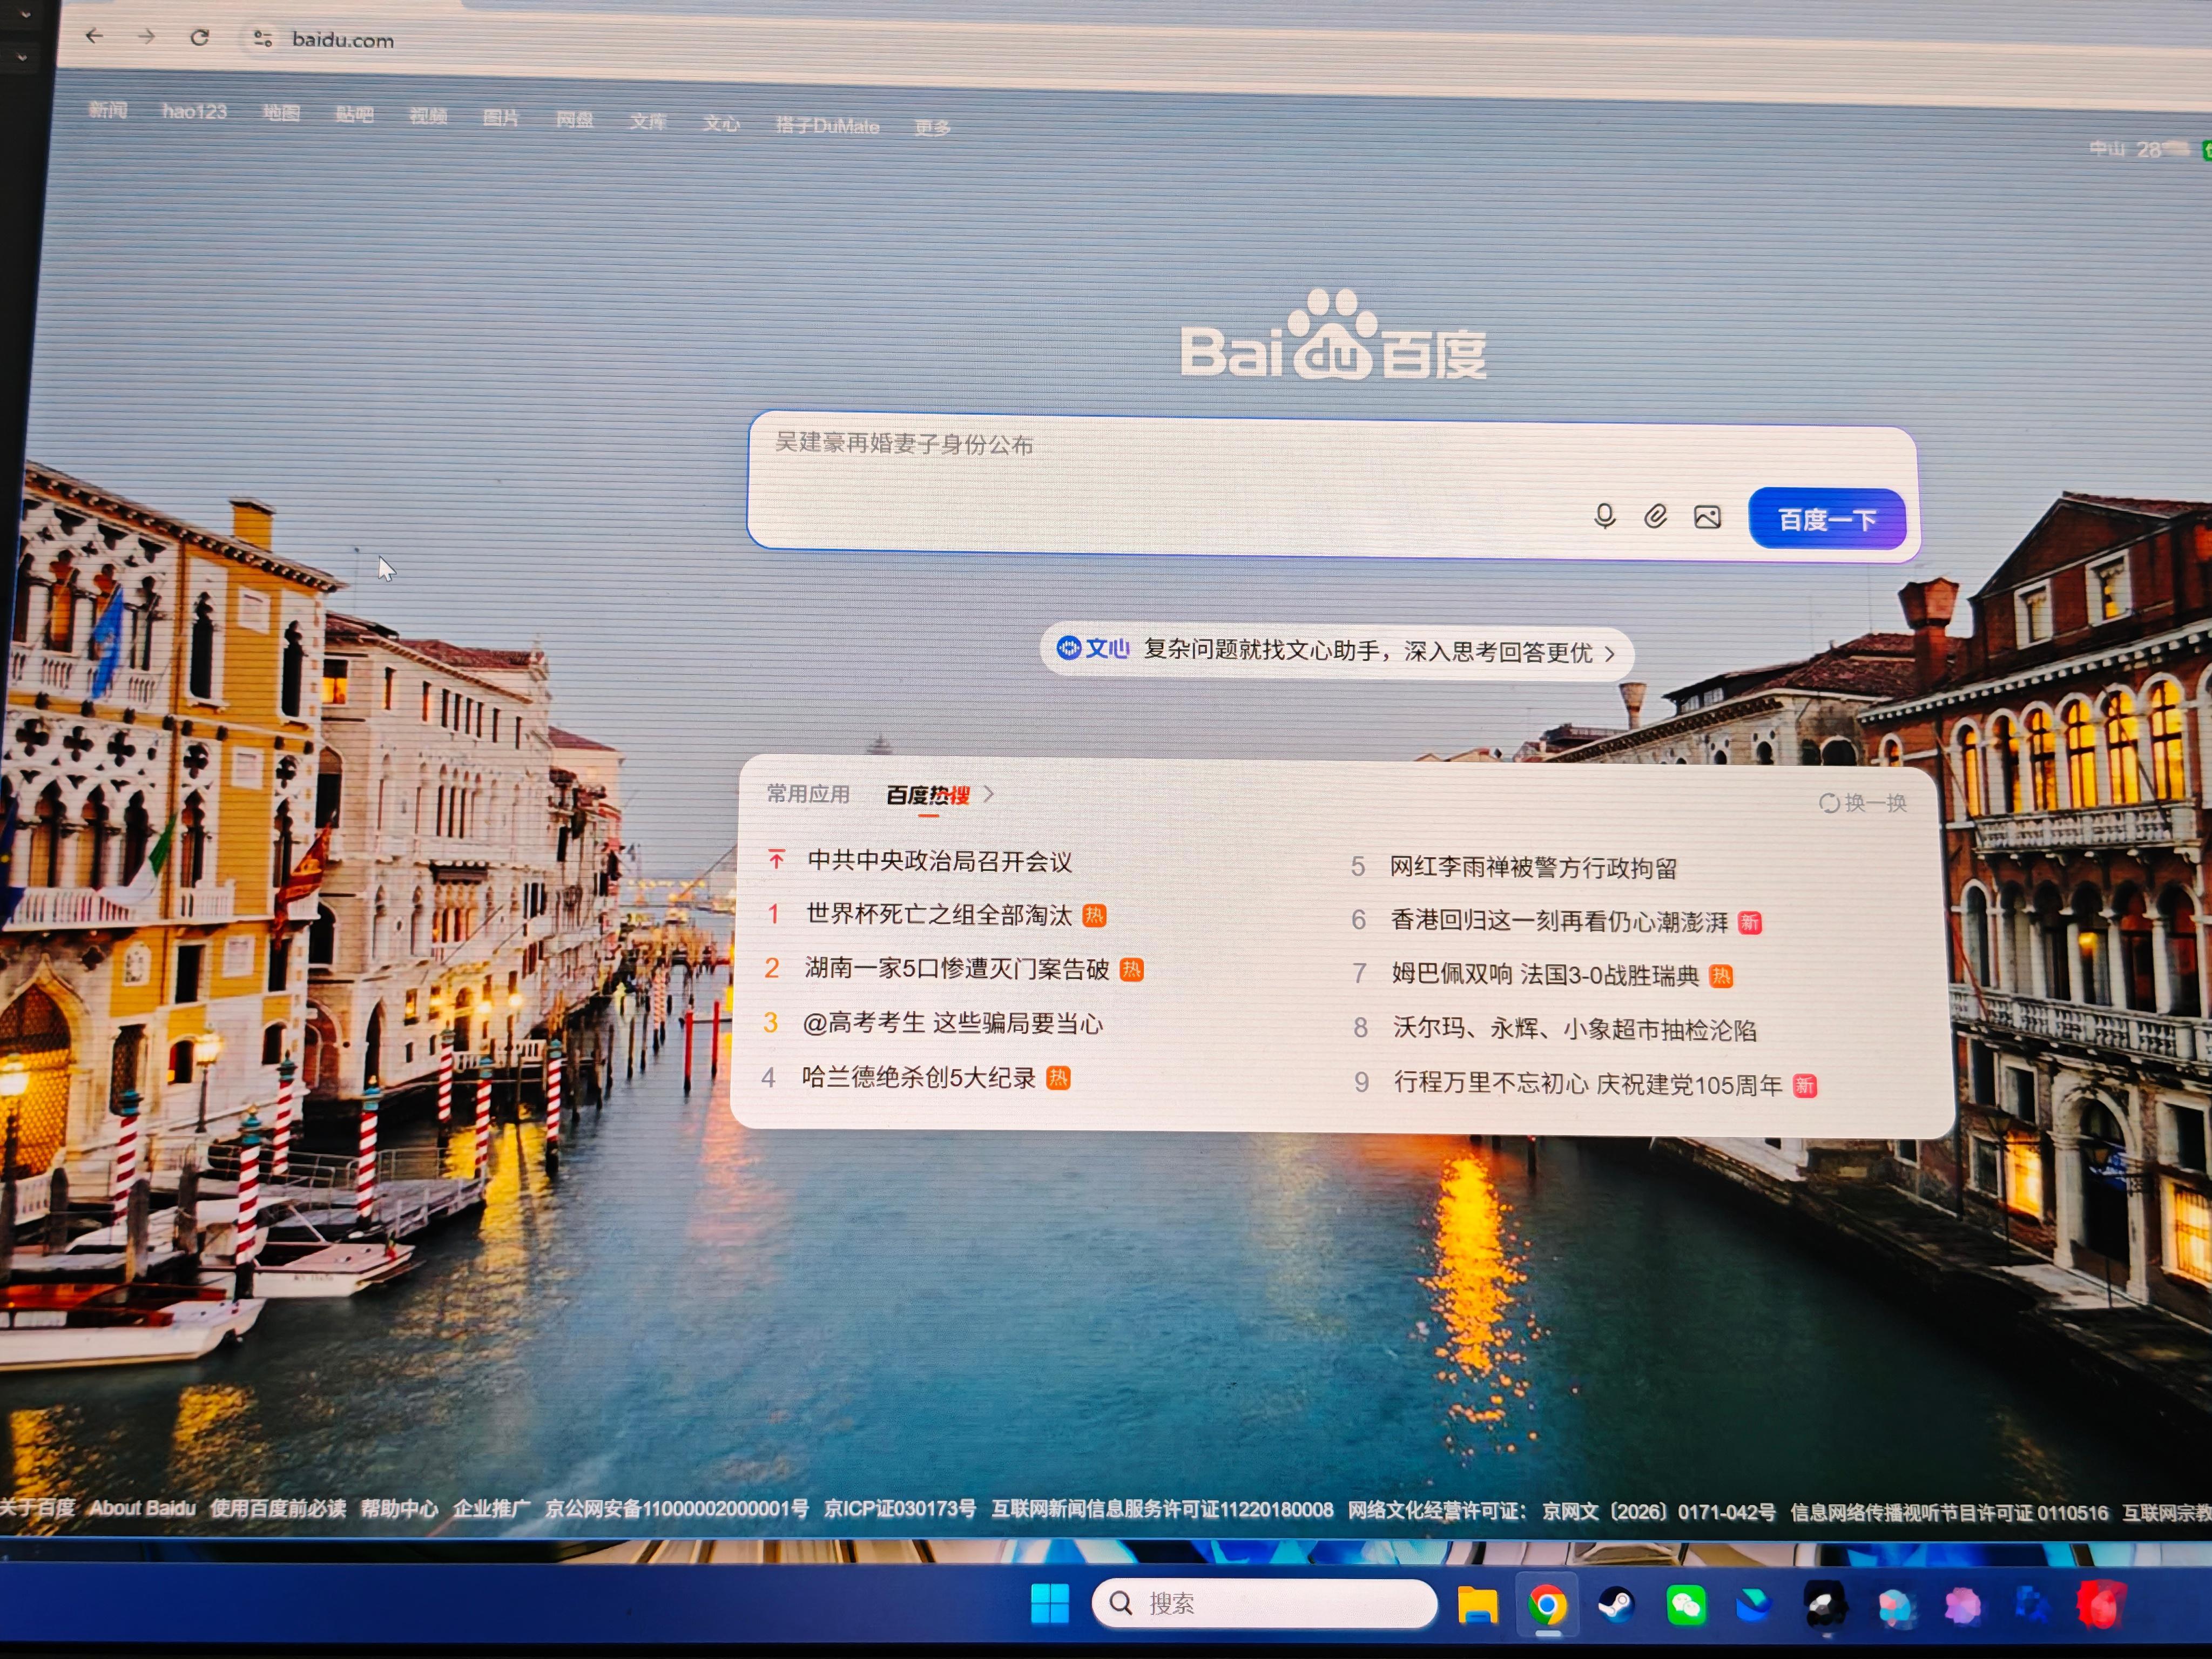Open the Windows Start menu
The image size is (2212, 1659).
pos(1049,1603)
